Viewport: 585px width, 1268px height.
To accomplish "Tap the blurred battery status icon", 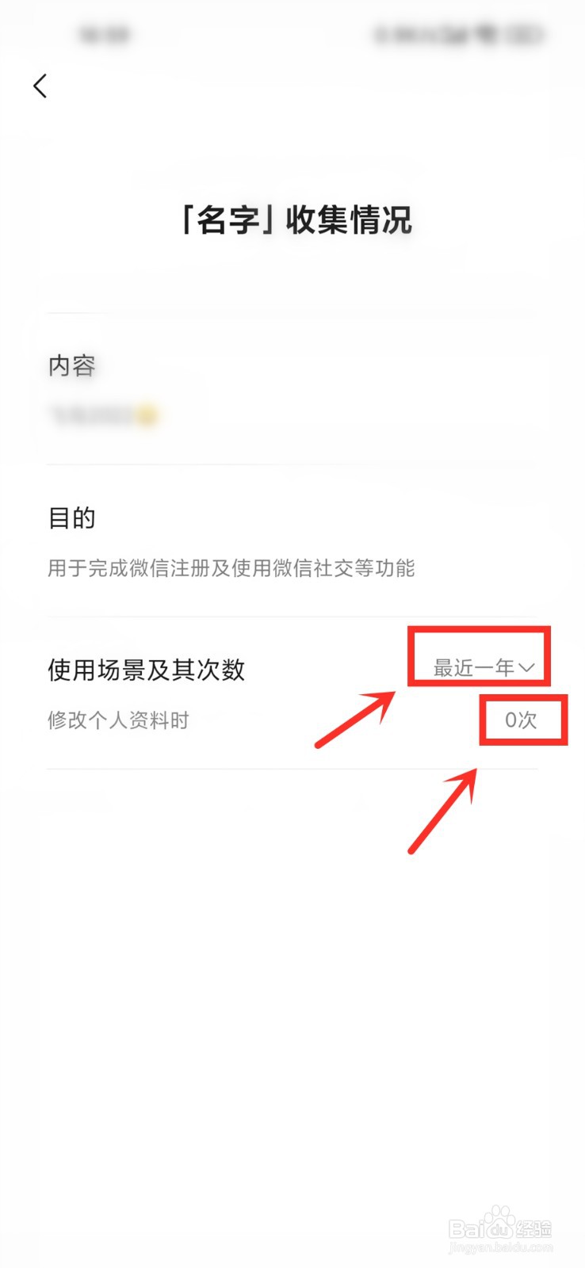I will pos(526,35).
